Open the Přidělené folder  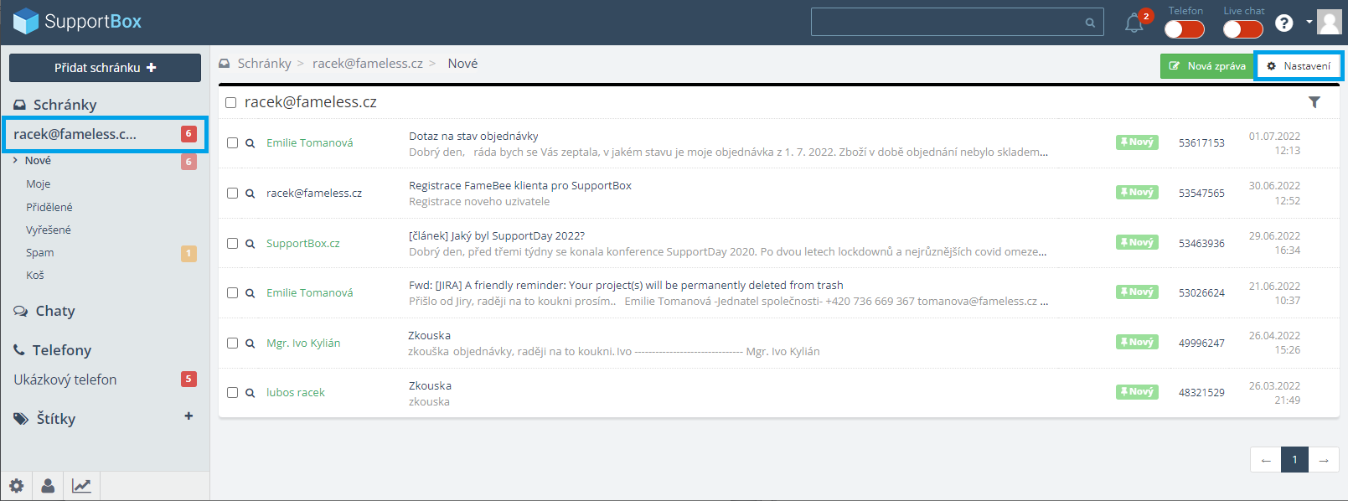(49, 207)
